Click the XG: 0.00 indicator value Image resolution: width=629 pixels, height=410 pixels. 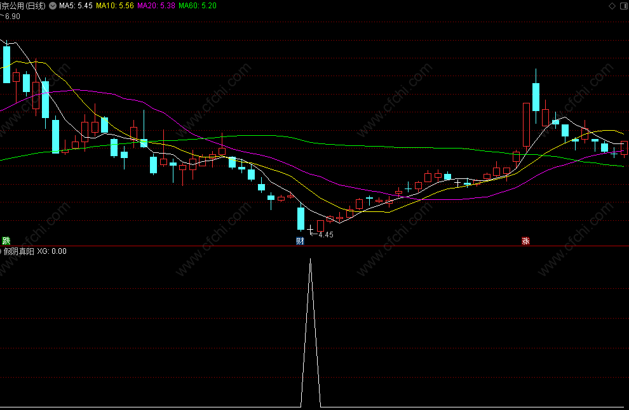(x=51, y=251)
